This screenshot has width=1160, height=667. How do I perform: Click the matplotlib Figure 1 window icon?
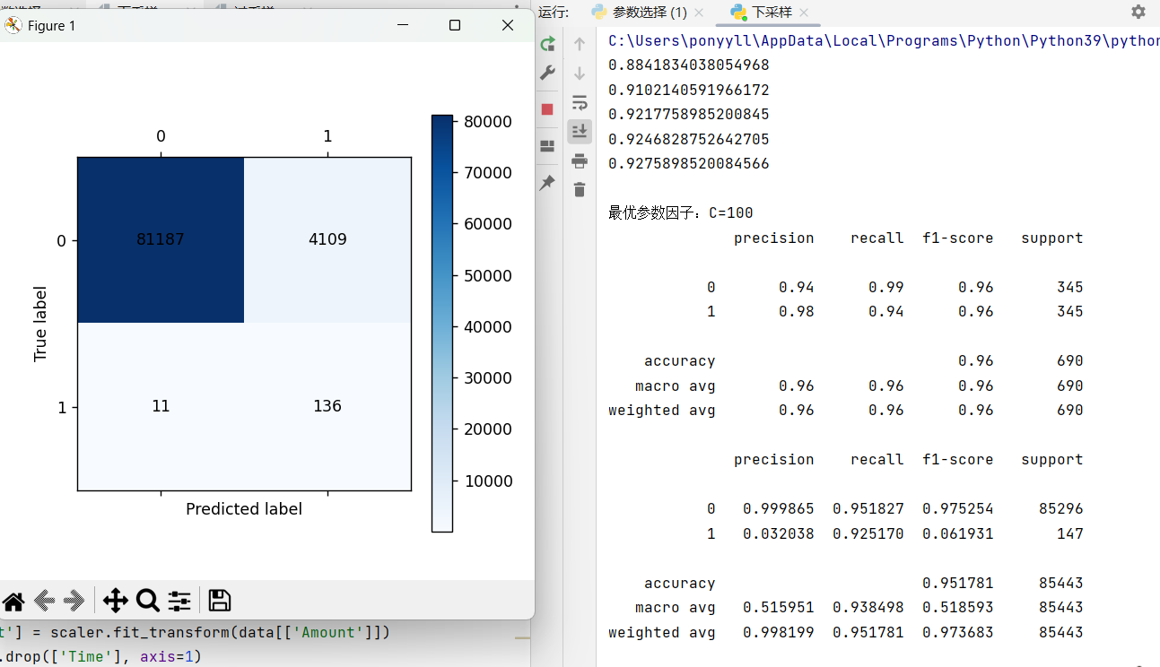[13, 25]
